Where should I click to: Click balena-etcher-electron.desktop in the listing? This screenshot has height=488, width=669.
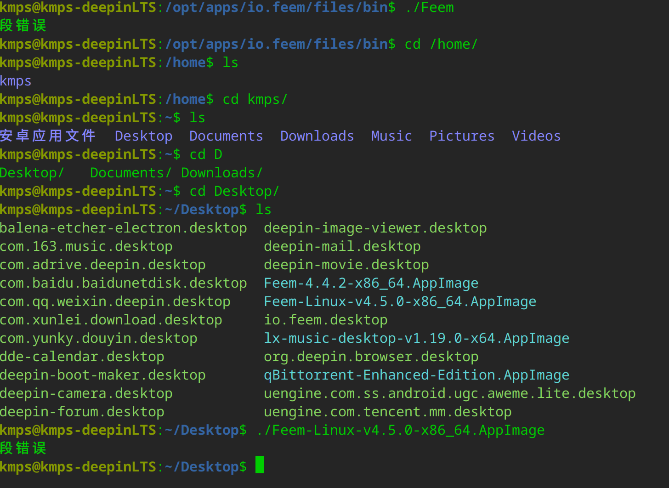(x=123, y=228)
